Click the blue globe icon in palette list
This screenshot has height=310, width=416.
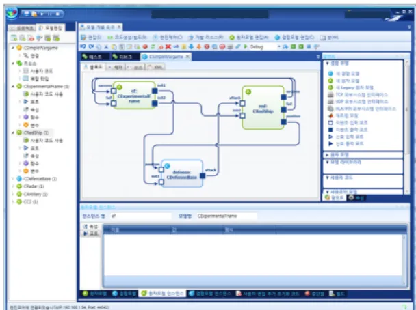click(x=330, y=74)
